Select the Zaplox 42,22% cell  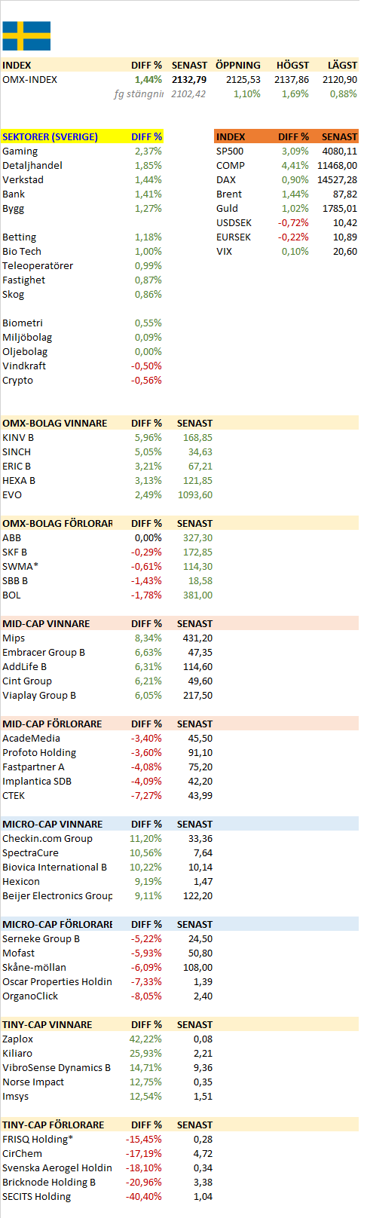[x=145, y=1039]
